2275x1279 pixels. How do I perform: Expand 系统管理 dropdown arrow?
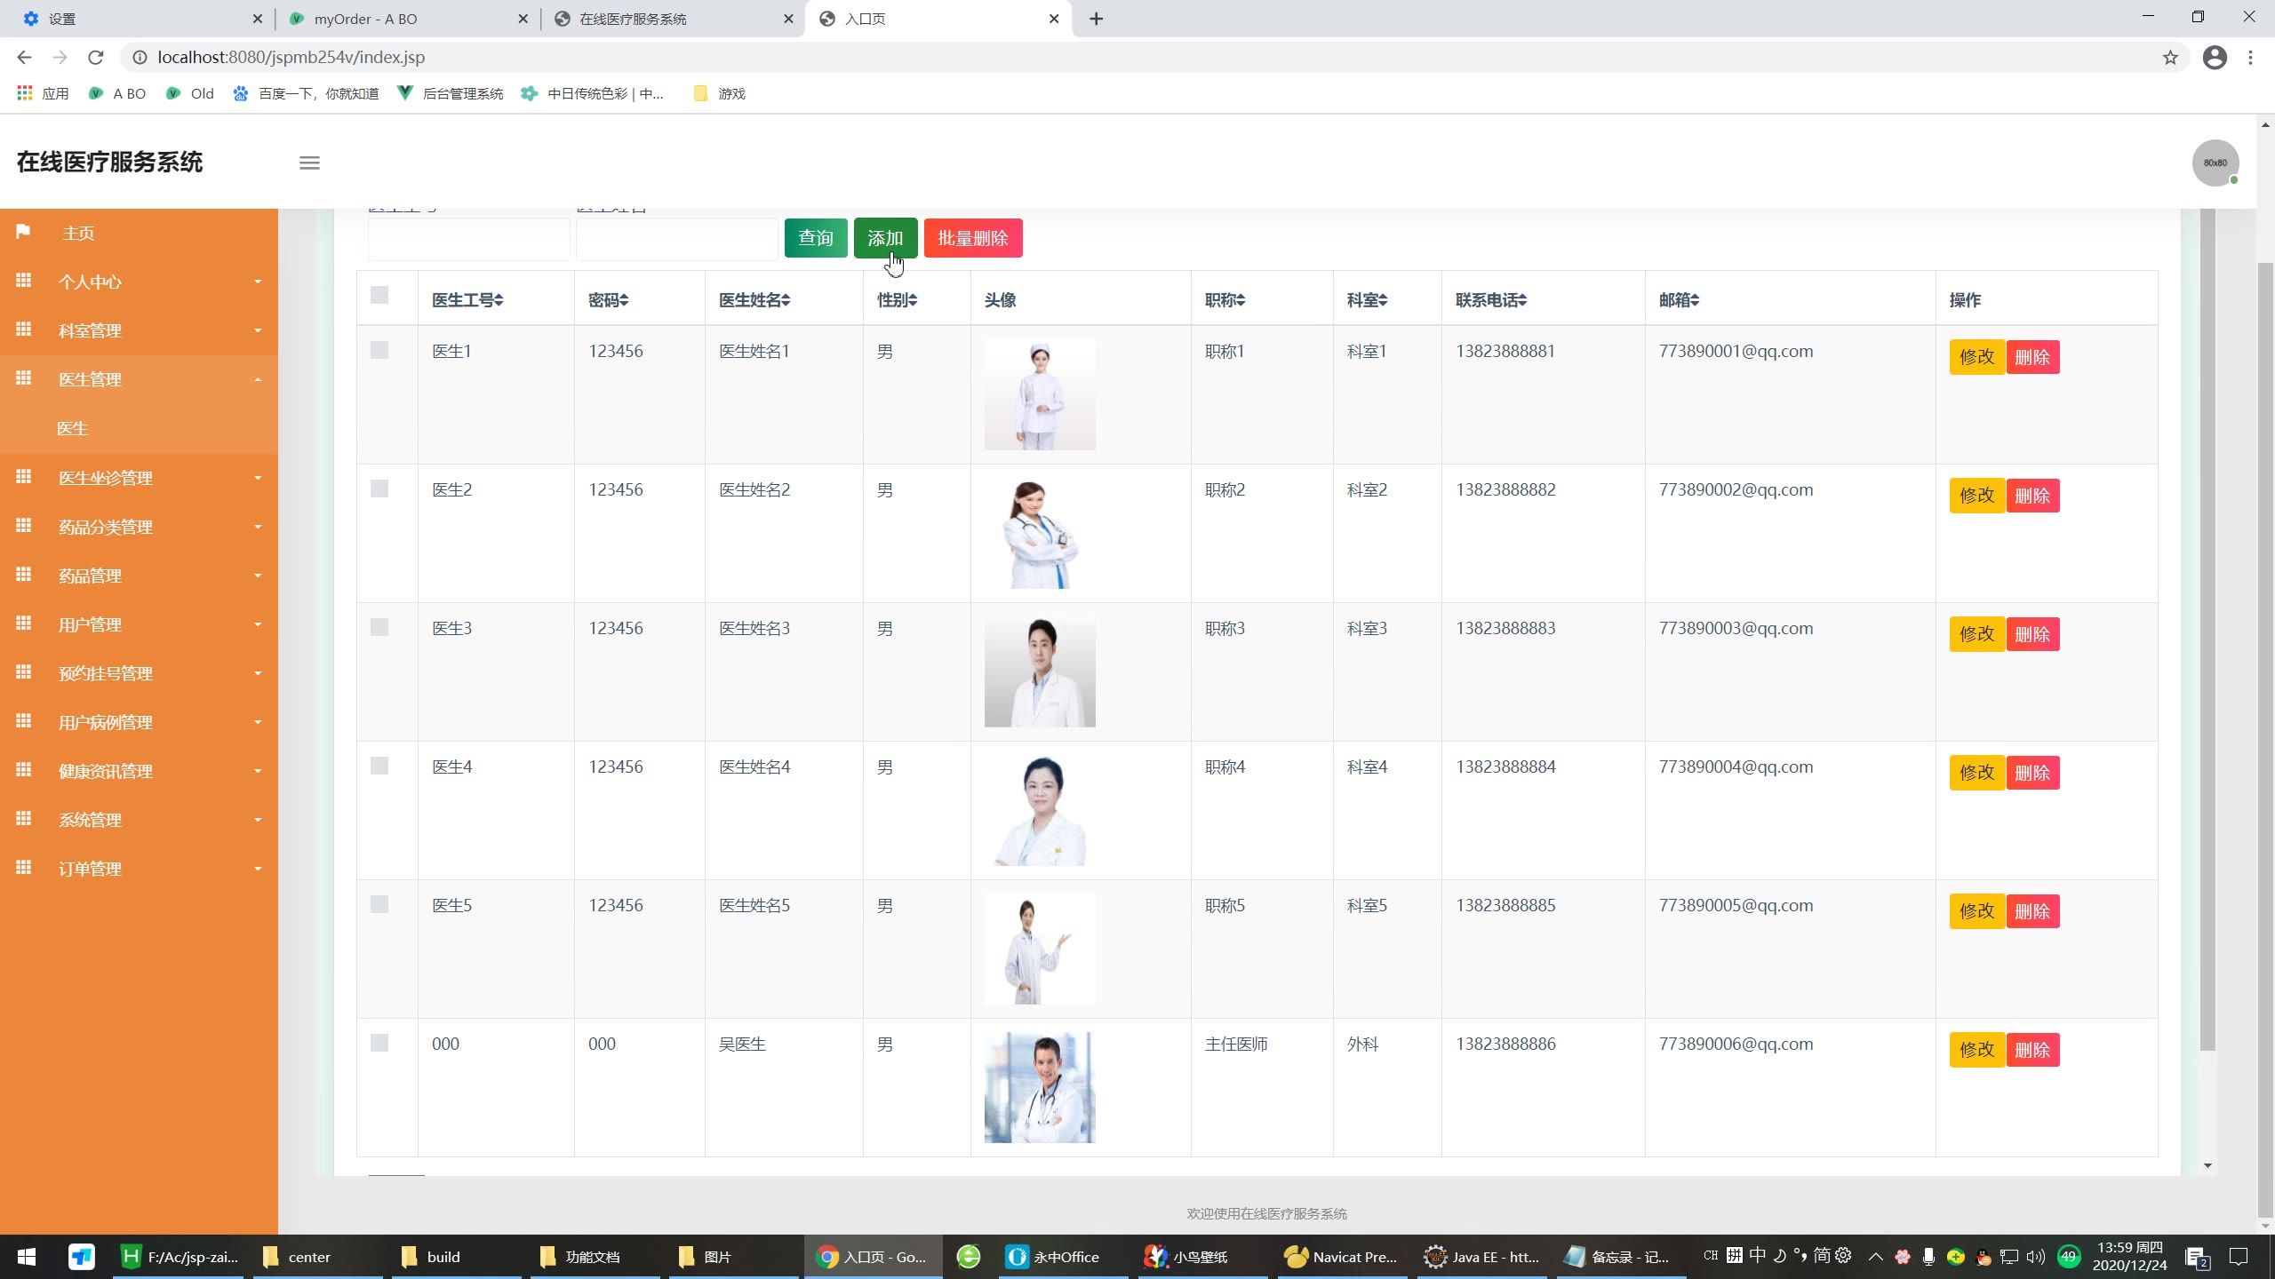tap(258, 820)
